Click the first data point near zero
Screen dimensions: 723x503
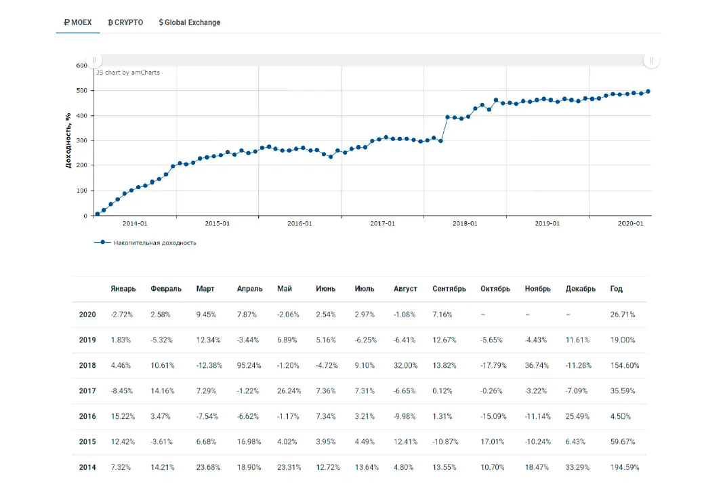[98, 214]
